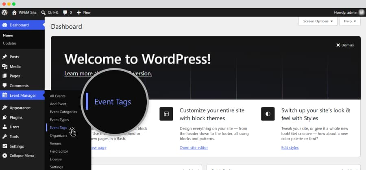Click the search magnifier icon
Screen dimensions: 366x170
click(x=43, y=13)
